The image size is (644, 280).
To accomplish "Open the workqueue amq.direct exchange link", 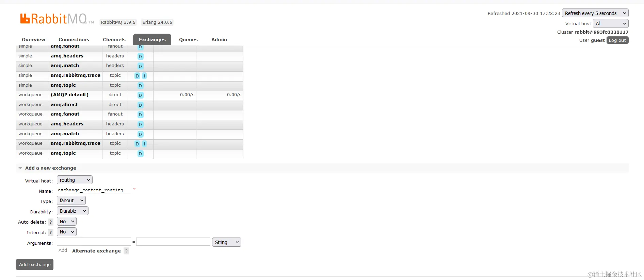I will point(64,105).
